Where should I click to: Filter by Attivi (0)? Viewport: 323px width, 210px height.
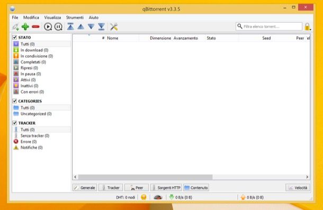click(x=41, y=80)
